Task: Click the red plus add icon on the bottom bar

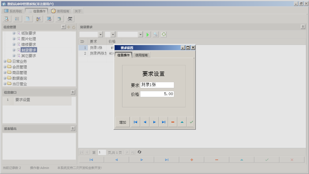Action: 192,159
